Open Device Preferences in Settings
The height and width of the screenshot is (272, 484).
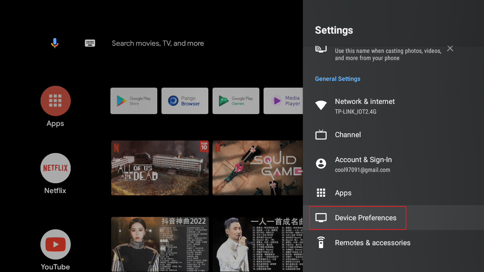365,218
